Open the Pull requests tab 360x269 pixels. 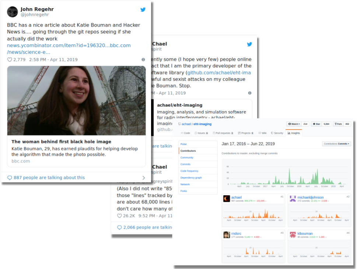pos(223,133)
